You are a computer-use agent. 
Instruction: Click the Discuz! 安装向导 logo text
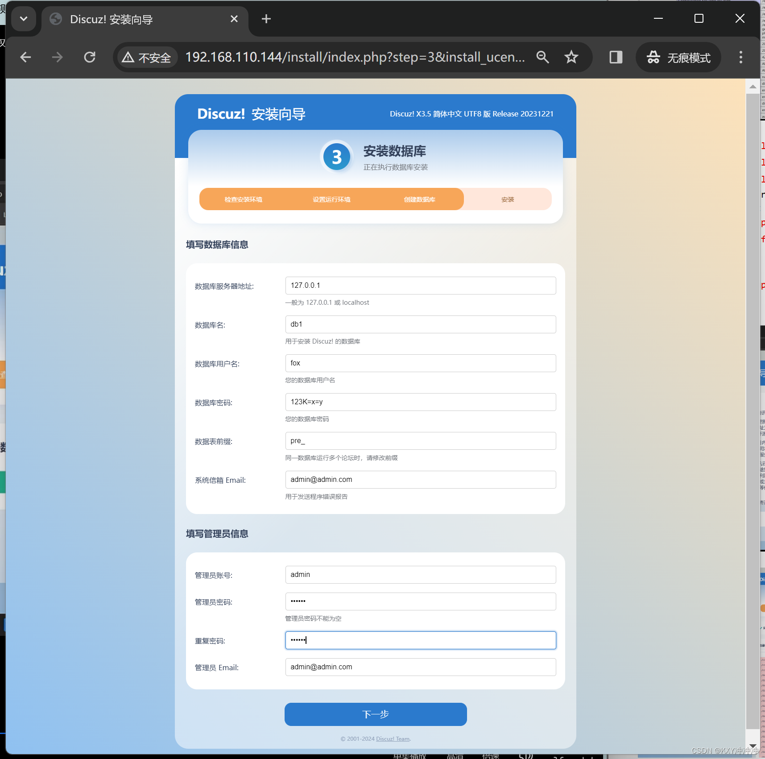coord(252,114)
